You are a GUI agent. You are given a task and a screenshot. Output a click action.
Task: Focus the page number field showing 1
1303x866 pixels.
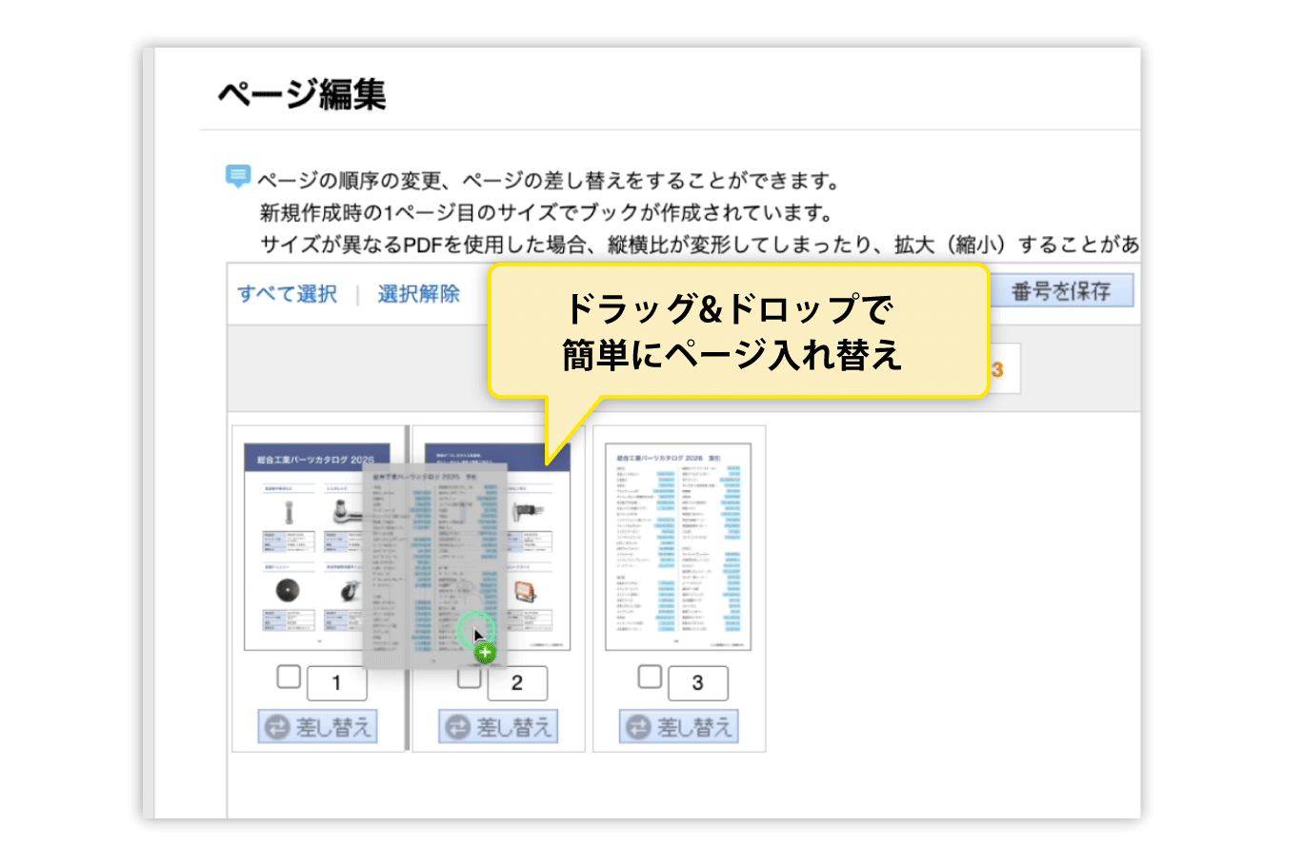pos(336,683)
